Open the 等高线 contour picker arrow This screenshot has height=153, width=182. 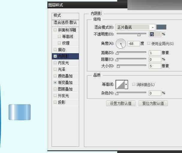pyautogui.click(x=126, y=85)
